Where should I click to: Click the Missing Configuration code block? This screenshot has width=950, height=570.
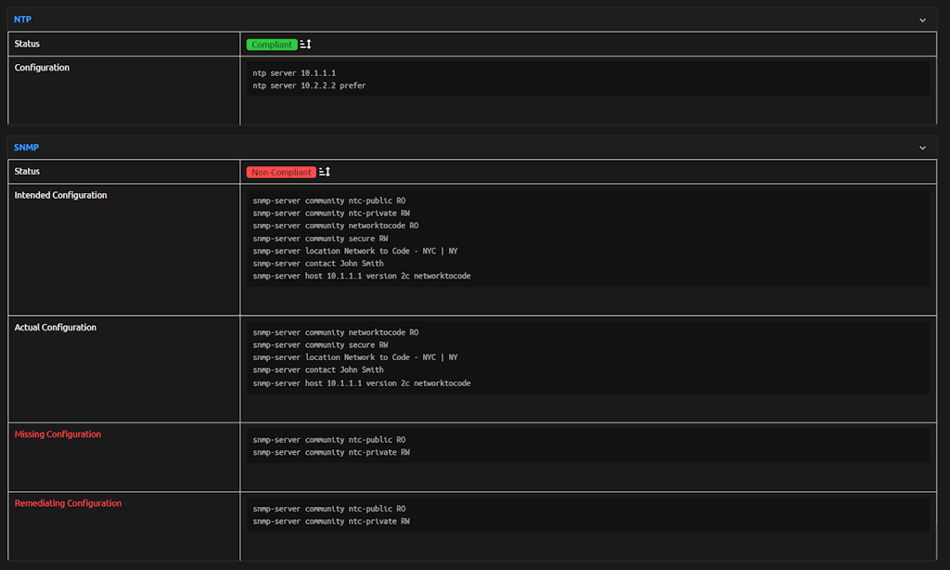(587, 446)
